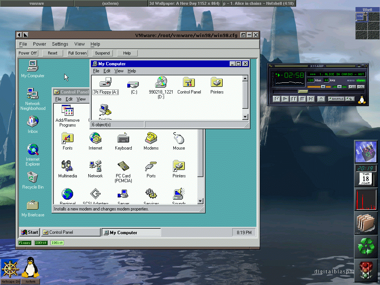Open the VMware Help menu
Viewport: 380px width, 285px height.
95,44
